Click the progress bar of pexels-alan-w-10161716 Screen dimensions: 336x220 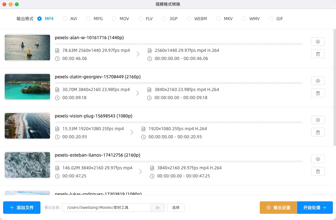(179, 44)
